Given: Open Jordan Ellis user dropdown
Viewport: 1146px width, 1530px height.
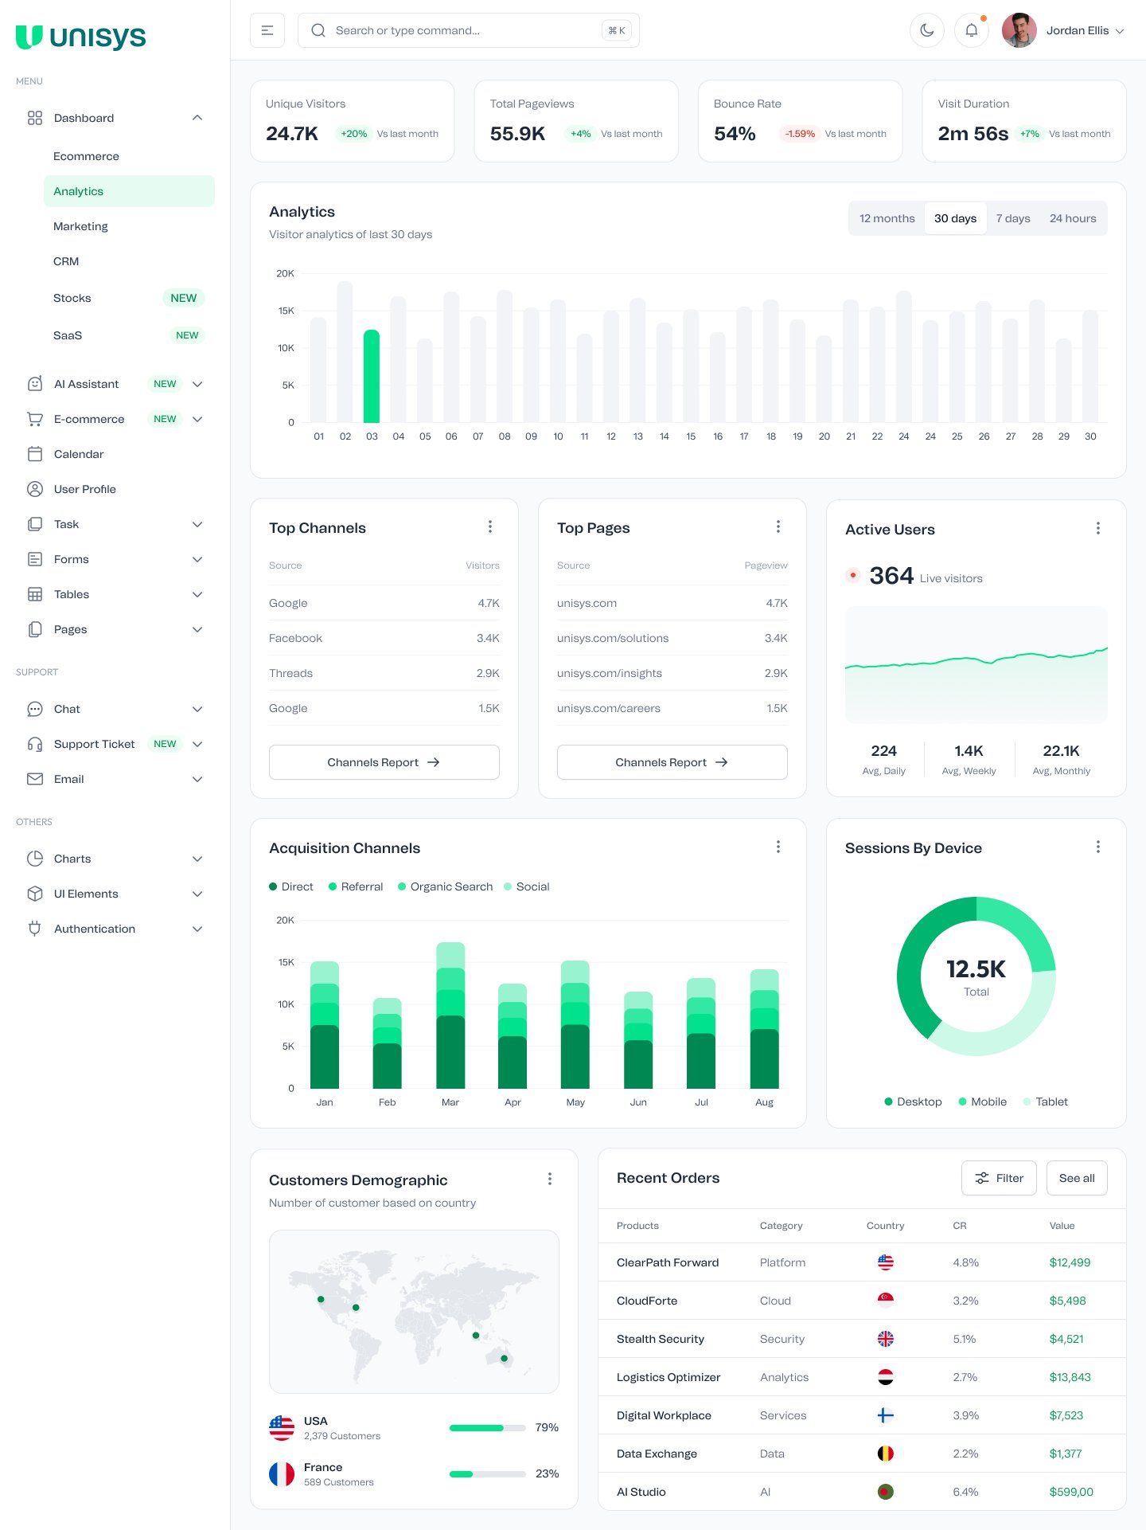Looking at the screenshot, I should [1064, 30].
